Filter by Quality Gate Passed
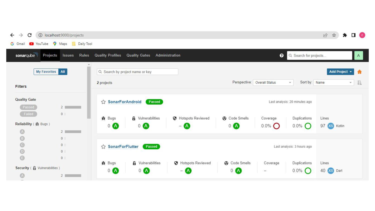The height and width of the screenshot is (211, 375). coord(28,107)
